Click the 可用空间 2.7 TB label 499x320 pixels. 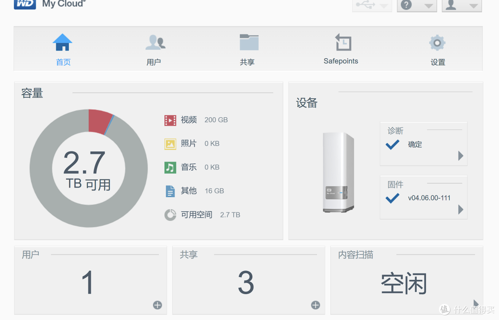(211, 215)
